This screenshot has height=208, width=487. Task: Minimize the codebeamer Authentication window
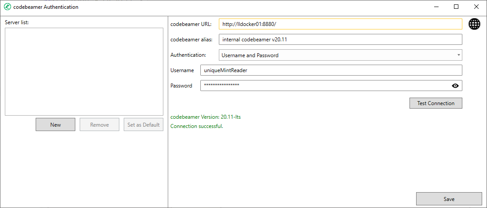pyautogui.click(x=436, y=7)
